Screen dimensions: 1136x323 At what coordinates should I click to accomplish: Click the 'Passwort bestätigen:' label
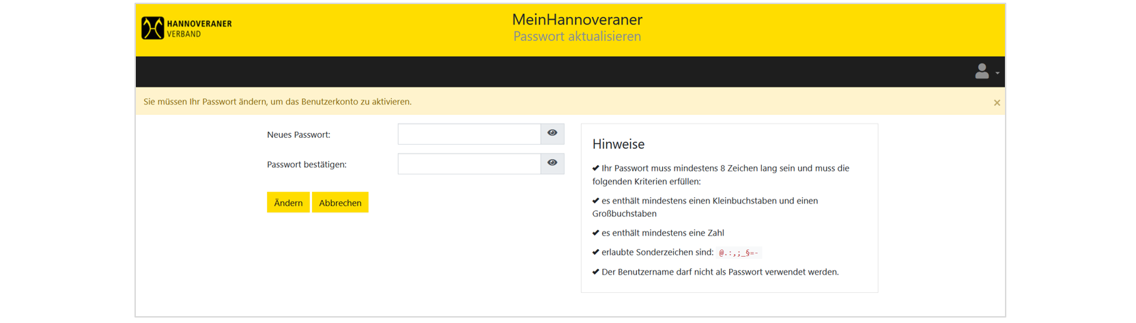click(x=307, y=165)
